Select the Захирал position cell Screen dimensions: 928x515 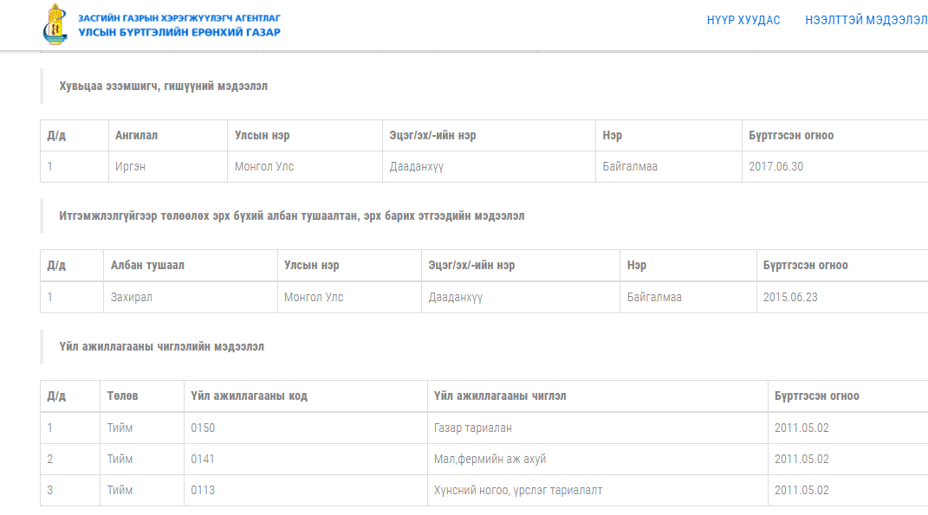tap(132, 298)
